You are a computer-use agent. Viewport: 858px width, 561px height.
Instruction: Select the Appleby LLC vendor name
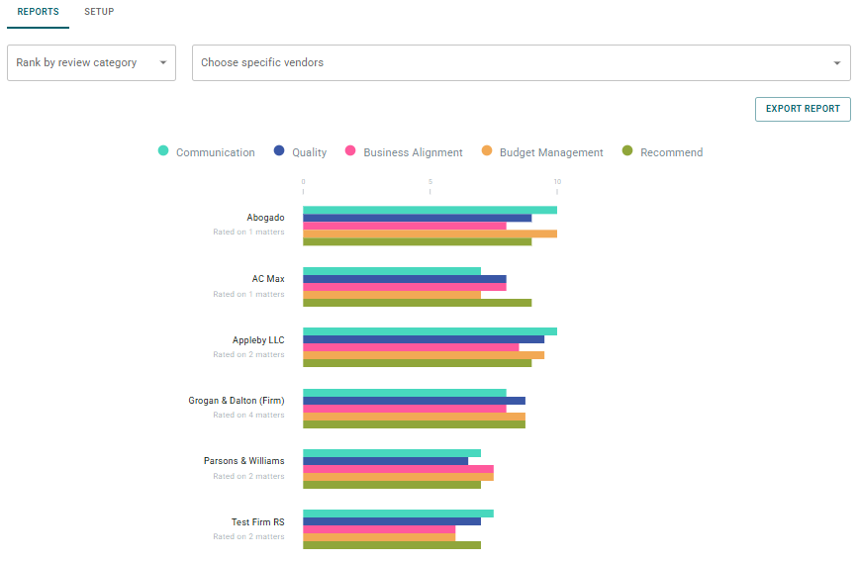point(258,340)
